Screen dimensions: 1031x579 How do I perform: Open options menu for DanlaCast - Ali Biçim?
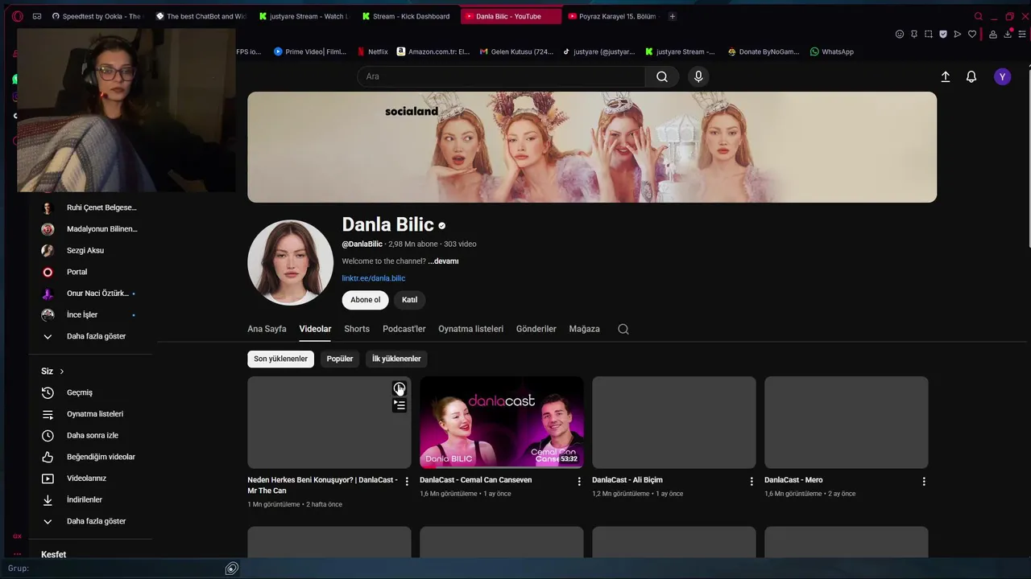[x=752, y=481]
